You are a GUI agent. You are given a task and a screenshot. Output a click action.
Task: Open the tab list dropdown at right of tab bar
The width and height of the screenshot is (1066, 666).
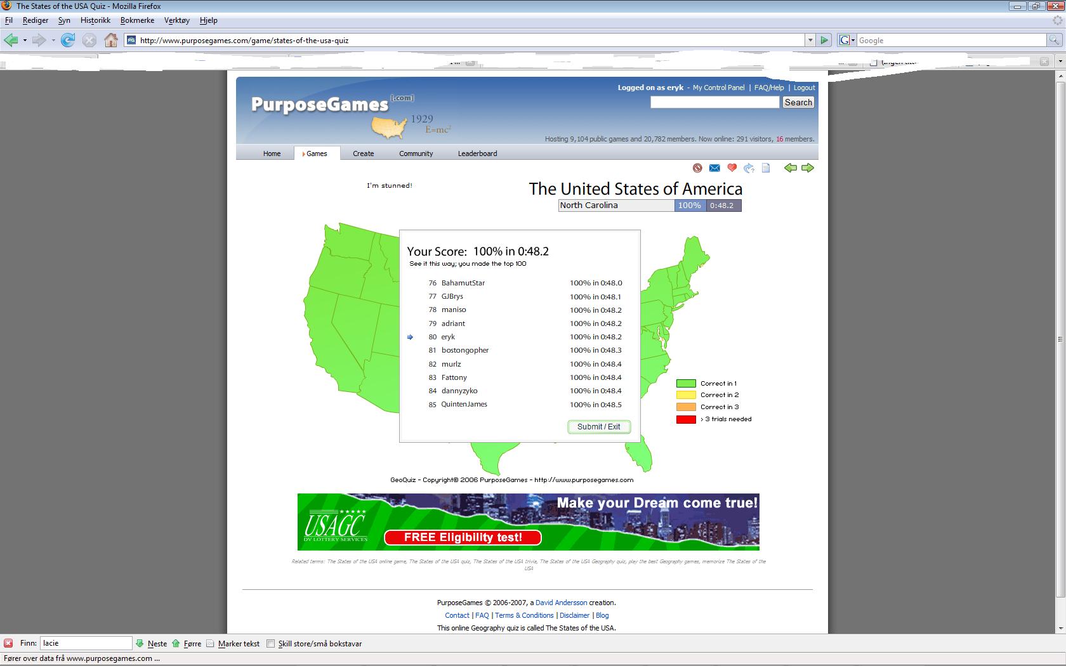tap(1060, 62)
